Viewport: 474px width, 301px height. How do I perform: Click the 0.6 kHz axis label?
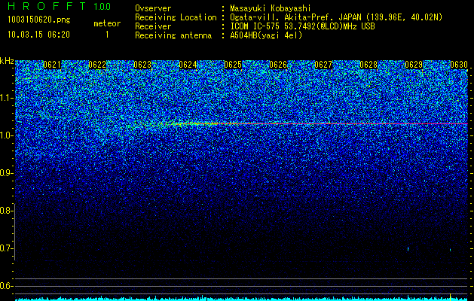tap(6, 286)
